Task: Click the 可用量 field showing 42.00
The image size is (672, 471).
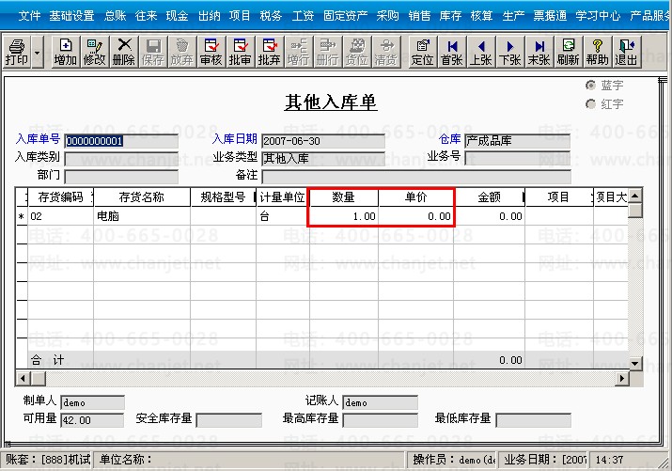Action: tap(92, 420)
